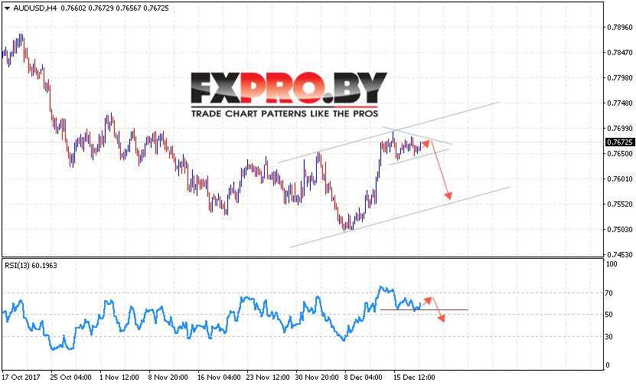The image size is (636, 386).
Task: Click the 23 Nov 12:00 time label
Action: click(268, 378)
